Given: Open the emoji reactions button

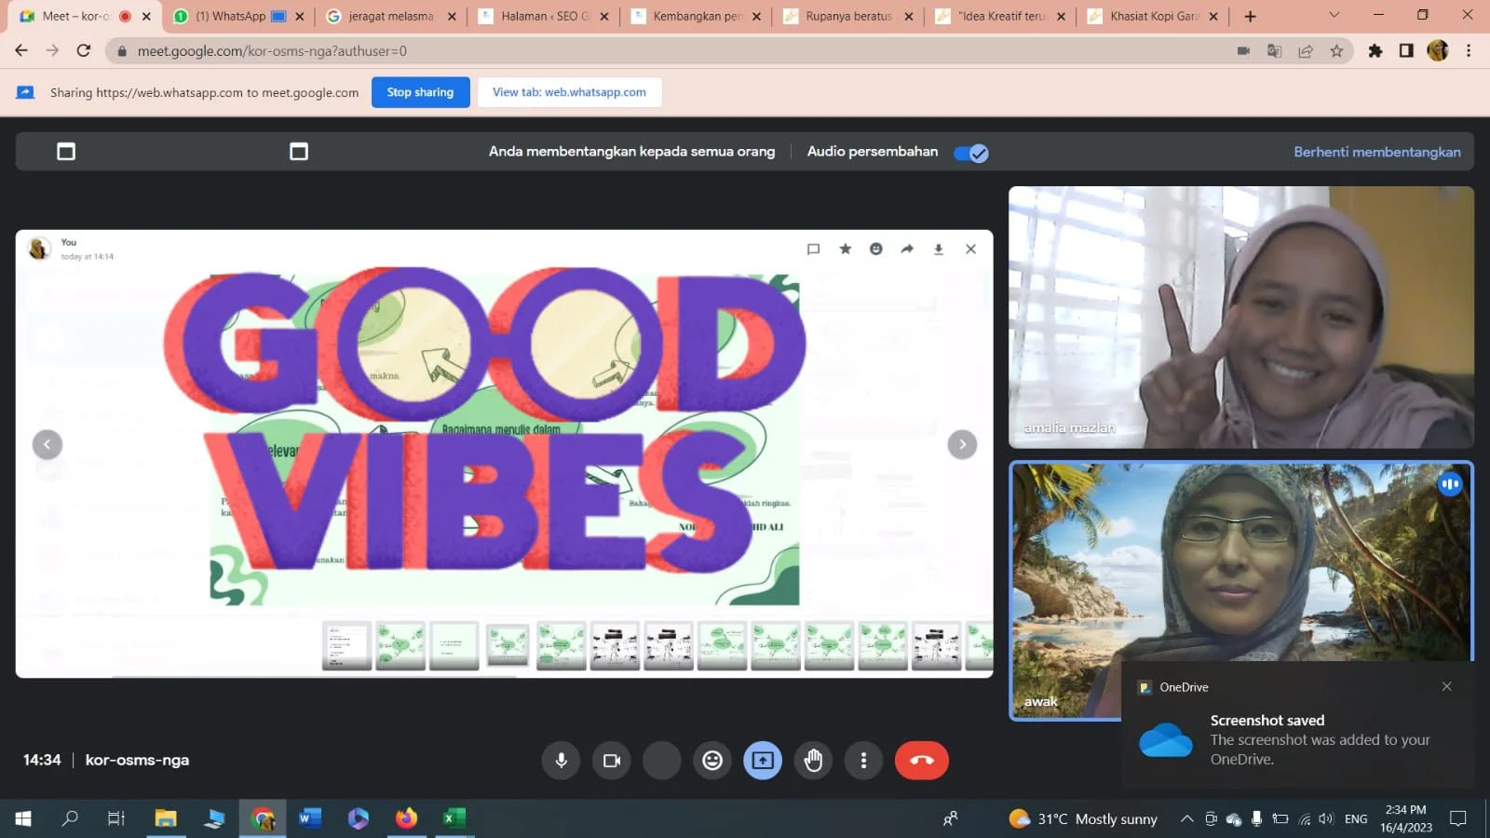Looking at the screenshot, I should coord(712,761).
